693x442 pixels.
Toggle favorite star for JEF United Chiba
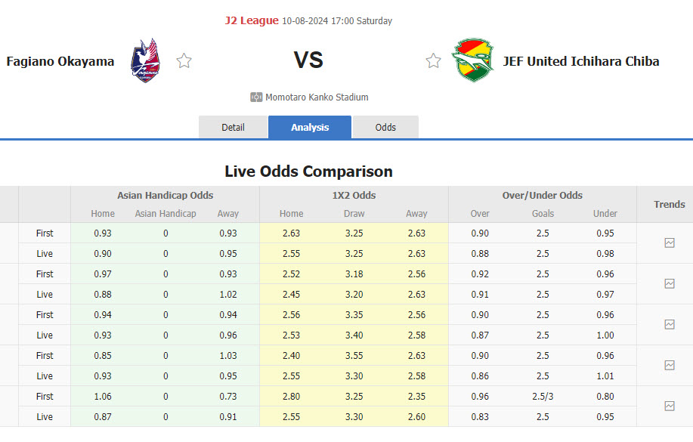pyautogui.click(x=433, y=61)
